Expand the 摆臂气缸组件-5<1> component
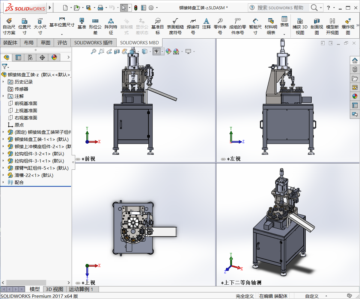 3,168
